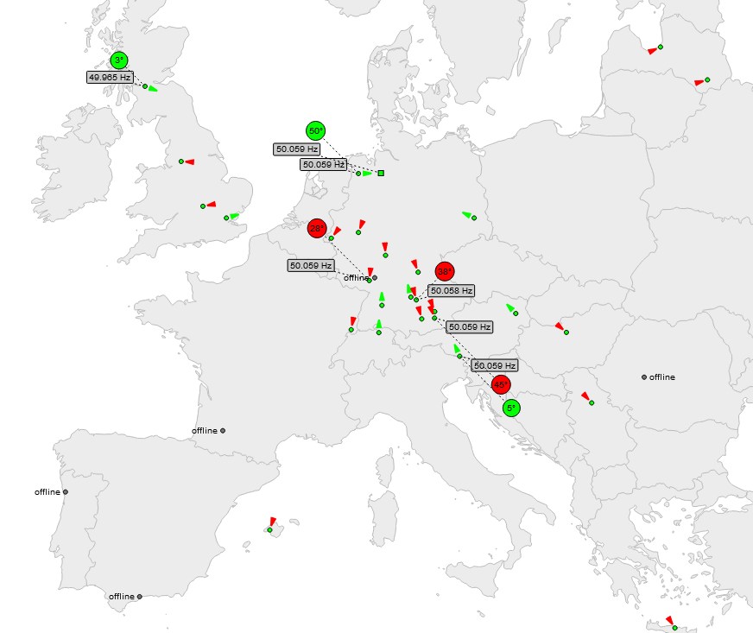
Task: Select the station marker in Poland
Action: [474, 218]
